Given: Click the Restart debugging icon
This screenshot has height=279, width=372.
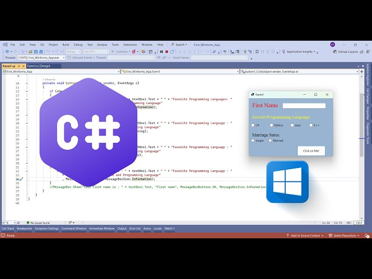Looking at the screenshot, I should tap(172, 52).
